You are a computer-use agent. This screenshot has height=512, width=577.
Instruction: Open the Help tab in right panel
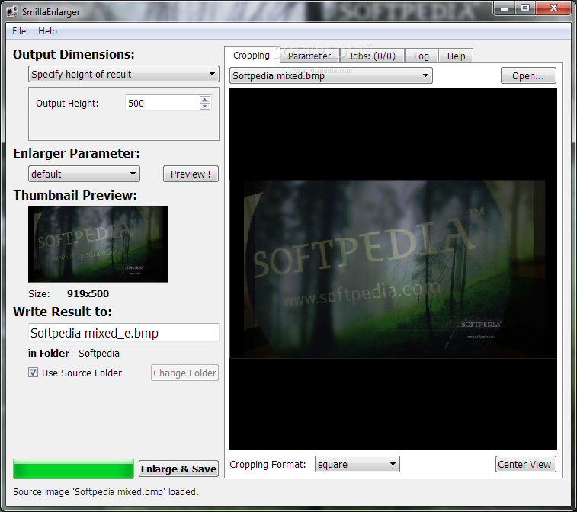click(x=456, y=56)
